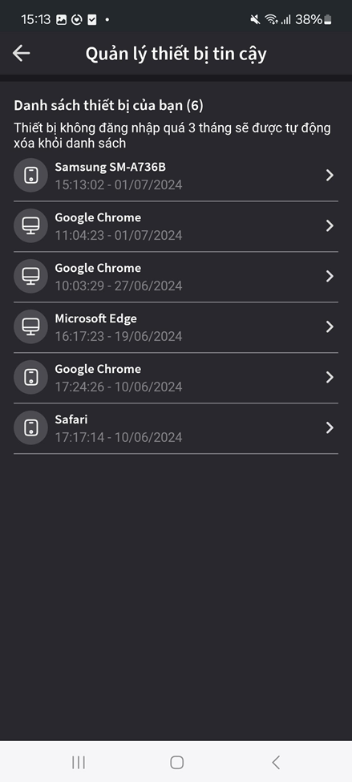Tap the Android system back button
Screen dimensions: 352x782
click(276, 762)
